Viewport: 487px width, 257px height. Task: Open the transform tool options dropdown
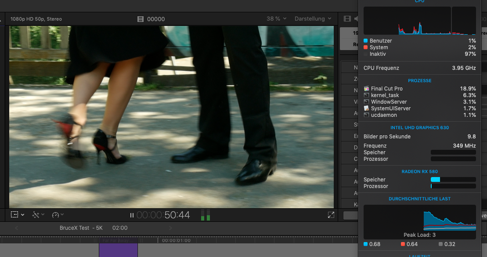18,215
